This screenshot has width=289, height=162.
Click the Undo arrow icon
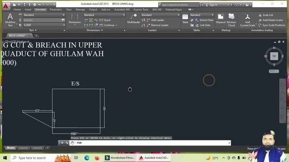tap(40, 4)
